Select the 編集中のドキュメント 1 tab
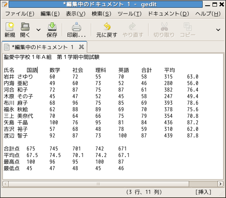The image size is (226, 198). coord(43,47)
